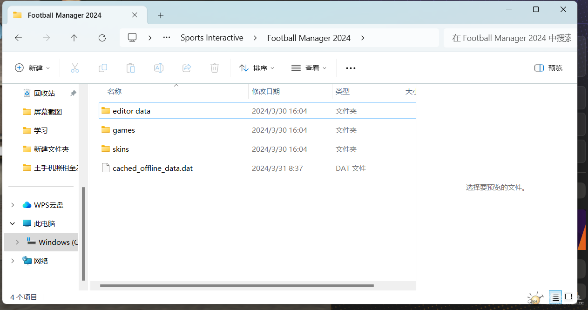Click the Copy icon in the toolbar

point(103,68)
